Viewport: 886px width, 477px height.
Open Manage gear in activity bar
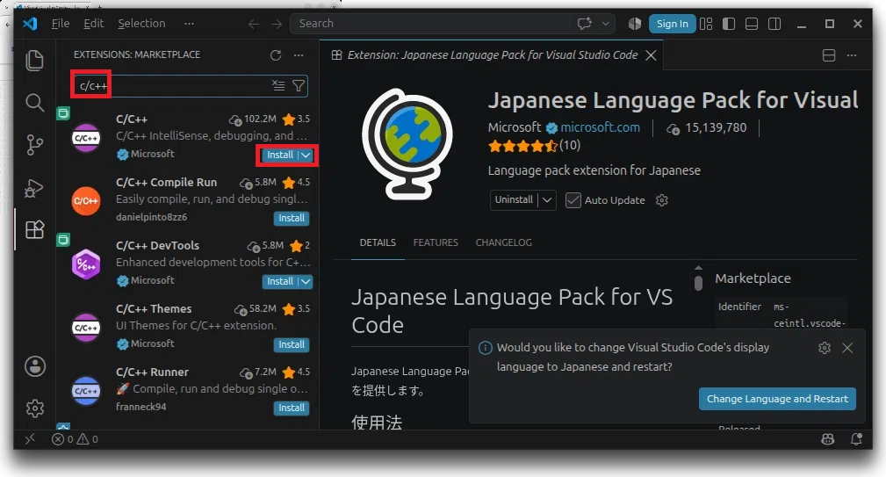(35, 408)
